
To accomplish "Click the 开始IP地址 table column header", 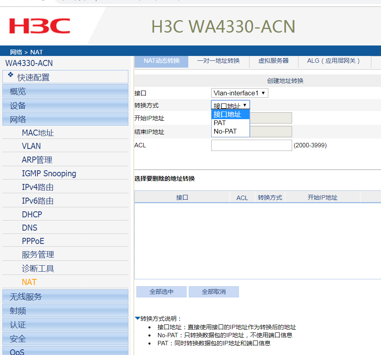I will (x=323, y=197).
